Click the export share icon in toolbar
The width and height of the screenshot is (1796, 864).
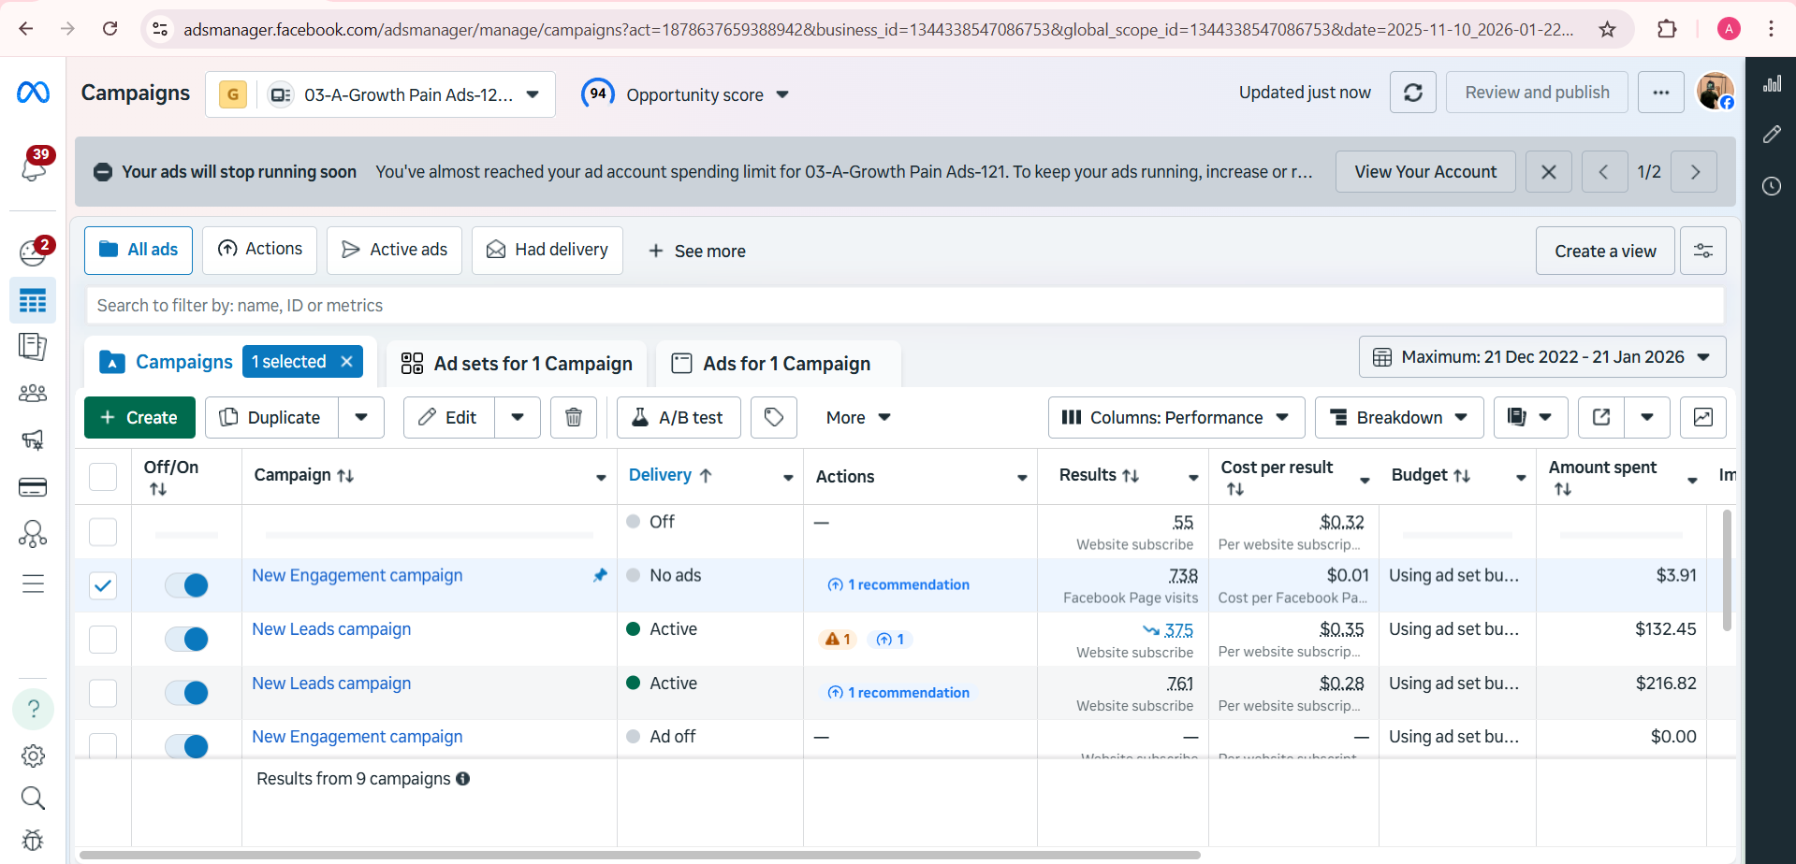[x=1601, y=417]
